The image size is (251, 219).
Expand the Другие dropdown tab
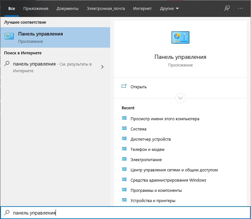tap(169, 8)
